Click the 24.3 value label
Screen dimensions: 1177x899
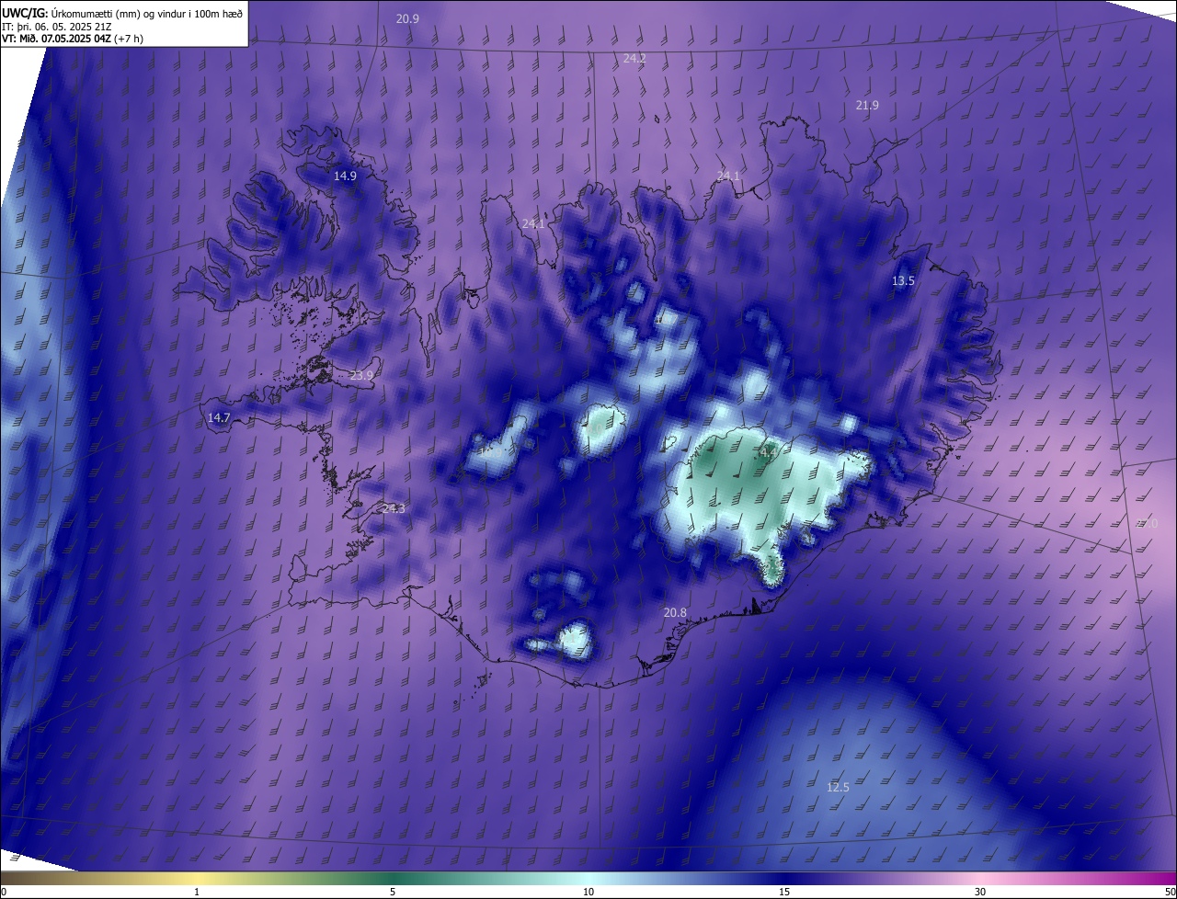tap(393, 508)
